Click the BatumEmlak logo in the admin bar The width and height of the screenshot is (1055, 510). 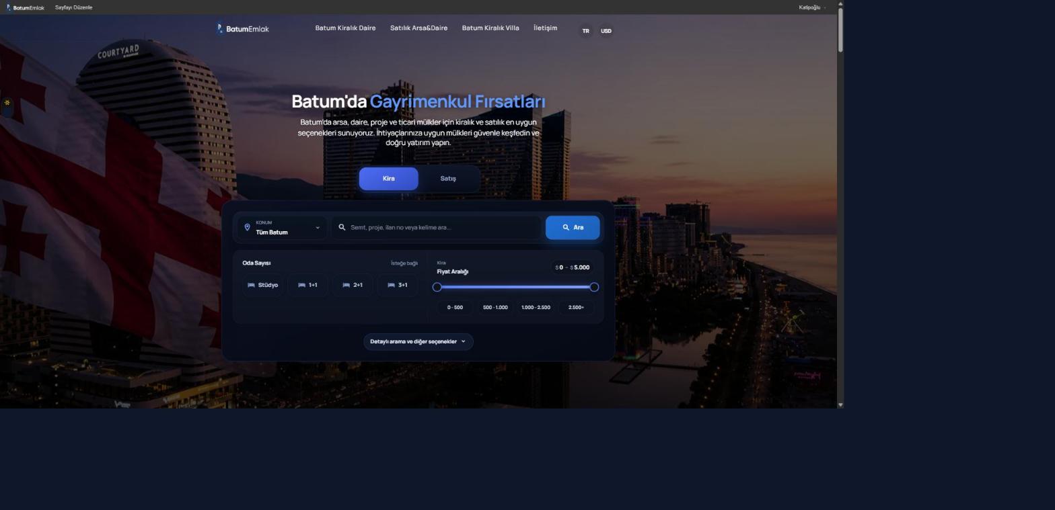click(x=25, y=7)
